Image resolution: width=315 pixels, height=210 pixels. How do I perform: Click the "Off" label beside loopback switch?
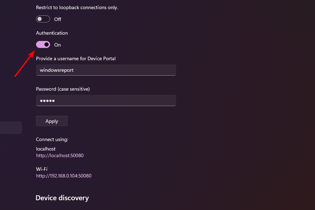coord(58,19)
